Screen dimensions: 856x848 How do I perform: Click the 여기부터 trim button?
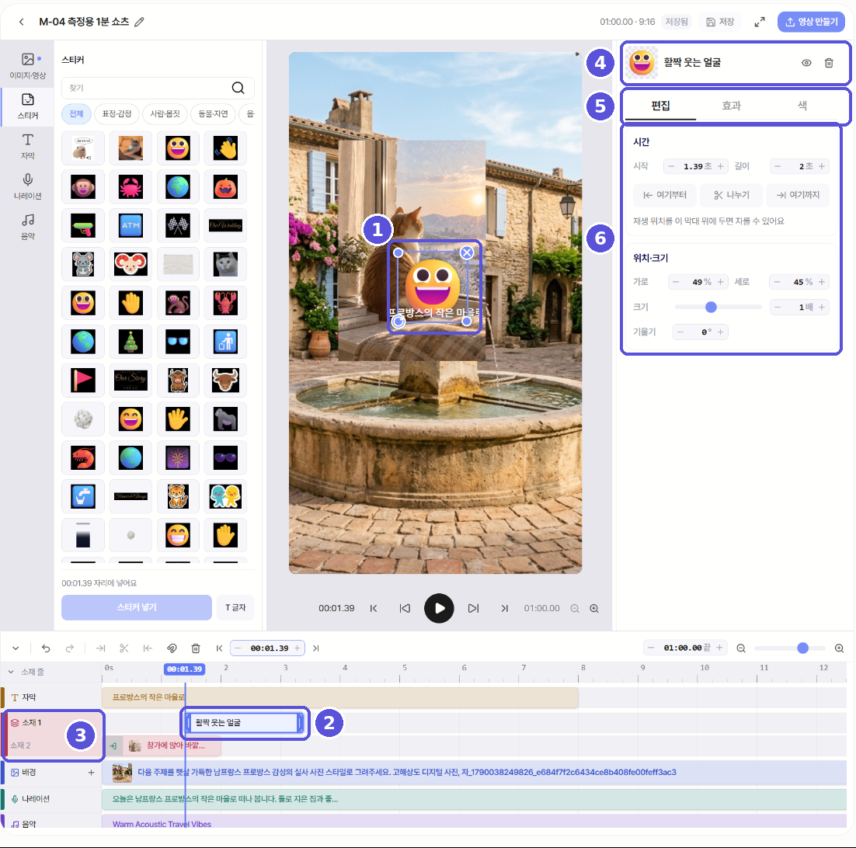(x=664, y=196)
